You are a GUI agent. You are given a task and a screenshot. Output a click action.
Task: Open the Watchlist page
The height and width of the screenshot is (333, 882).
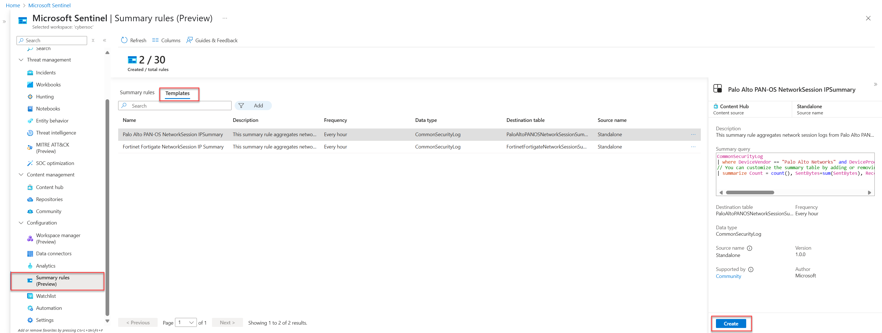click(x=46, y=296)
